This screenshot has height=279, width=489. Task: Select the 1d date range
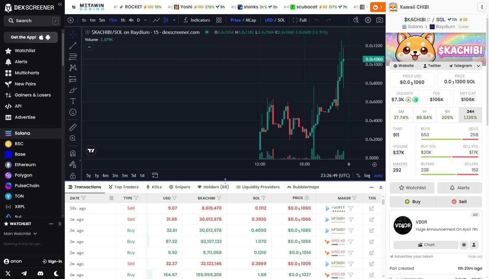[x=142, y=175]
